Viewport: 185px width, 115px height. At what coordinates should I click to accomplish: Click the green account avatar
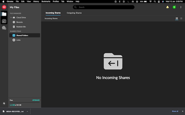pyautogui.click(x=174, y=7)
